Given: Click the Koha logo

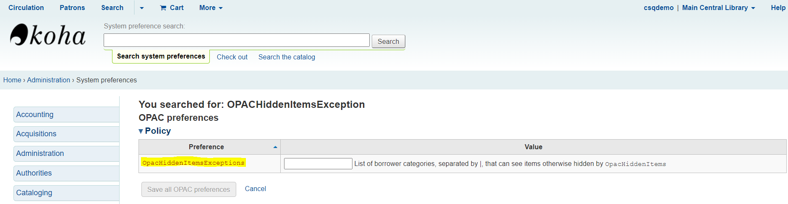Looking at the screenshot, I should [x=48, y=35].
